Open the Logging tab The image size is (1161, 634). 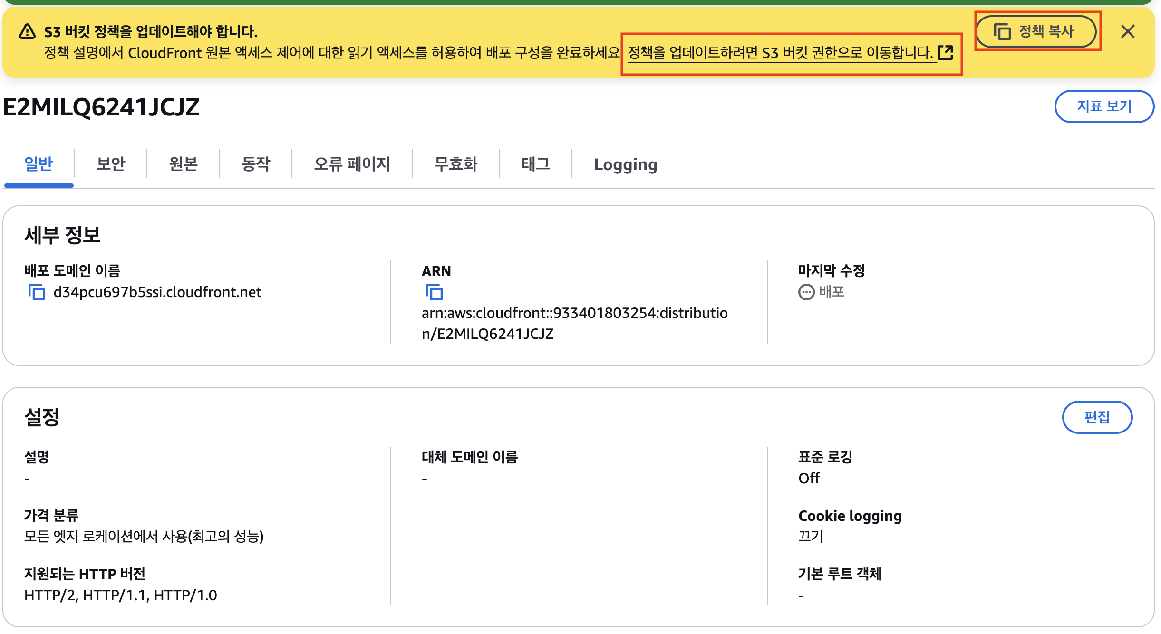point(625,164)
